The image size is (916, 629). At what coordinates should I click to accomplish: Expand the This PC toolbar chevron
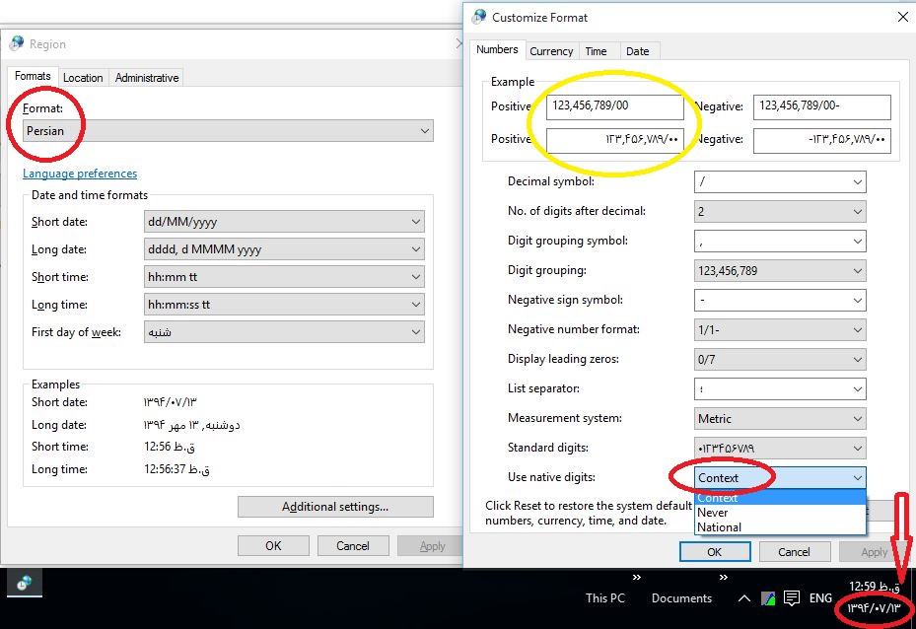pyautogui.click(x=637, y=578)
